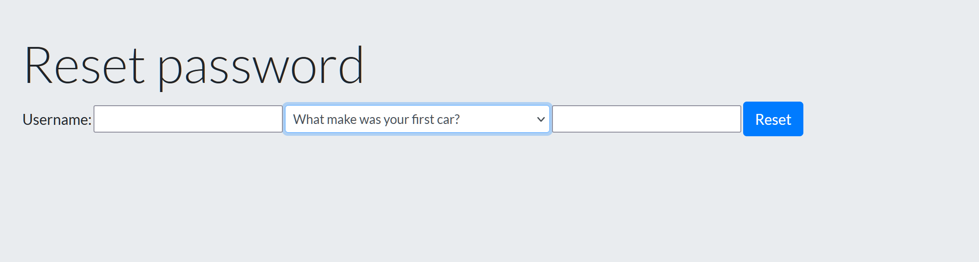
Task: Click the first car question text
Action: tap(376, 119)
